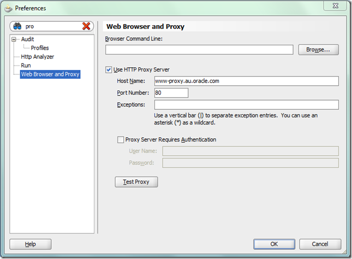The image size is (352, 259).
Task: Uncheck Use HTTP Proxy Server
Action: coord(109,70)
